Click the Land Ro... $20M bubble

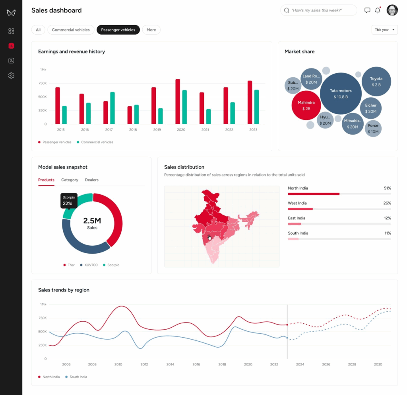(311, 79)
